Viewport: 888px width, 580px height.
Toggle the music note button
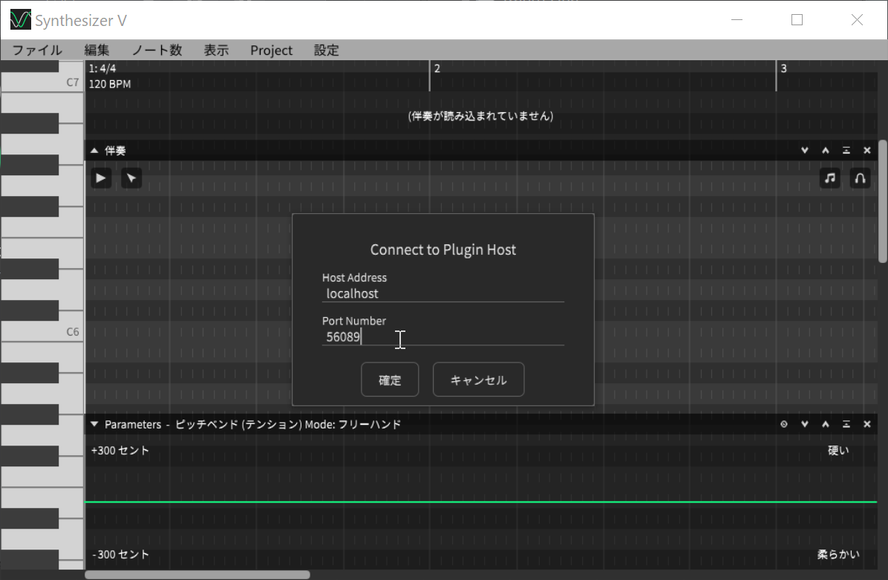tap(829, 178)
